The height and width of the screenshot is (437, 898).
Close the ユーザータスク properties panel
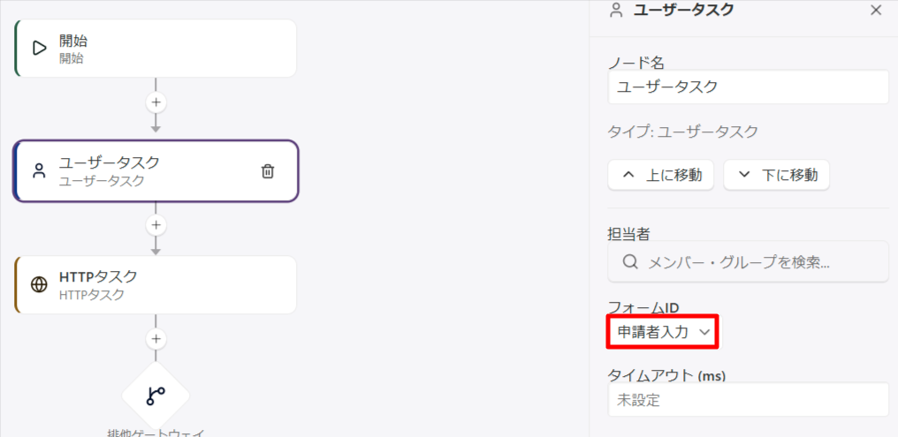876,11
